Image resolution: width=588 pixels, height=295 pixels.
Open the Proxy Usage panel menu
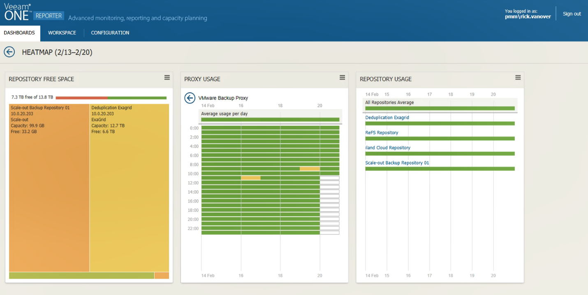pos(342,77)
